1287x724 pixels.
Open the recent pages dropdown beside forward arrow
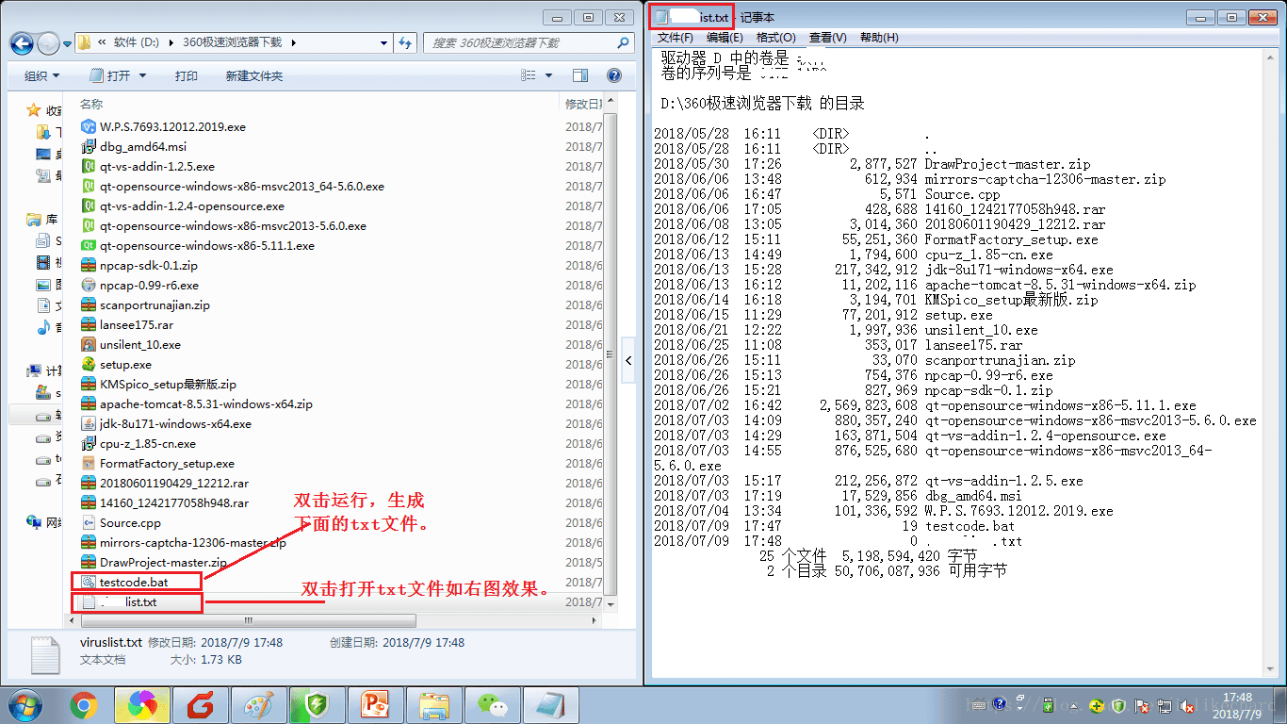pos(68,43)
